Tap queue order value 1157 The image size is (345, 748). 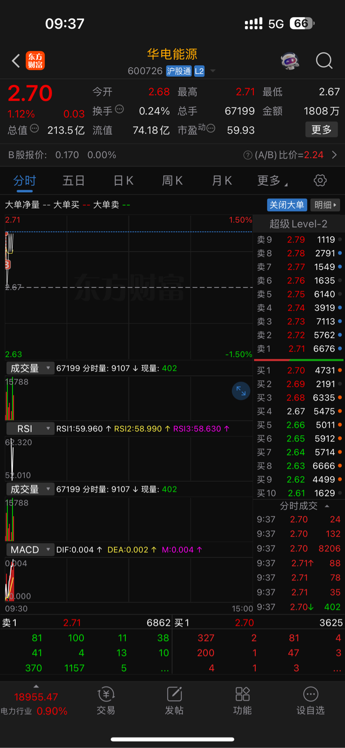pos(74,668)
